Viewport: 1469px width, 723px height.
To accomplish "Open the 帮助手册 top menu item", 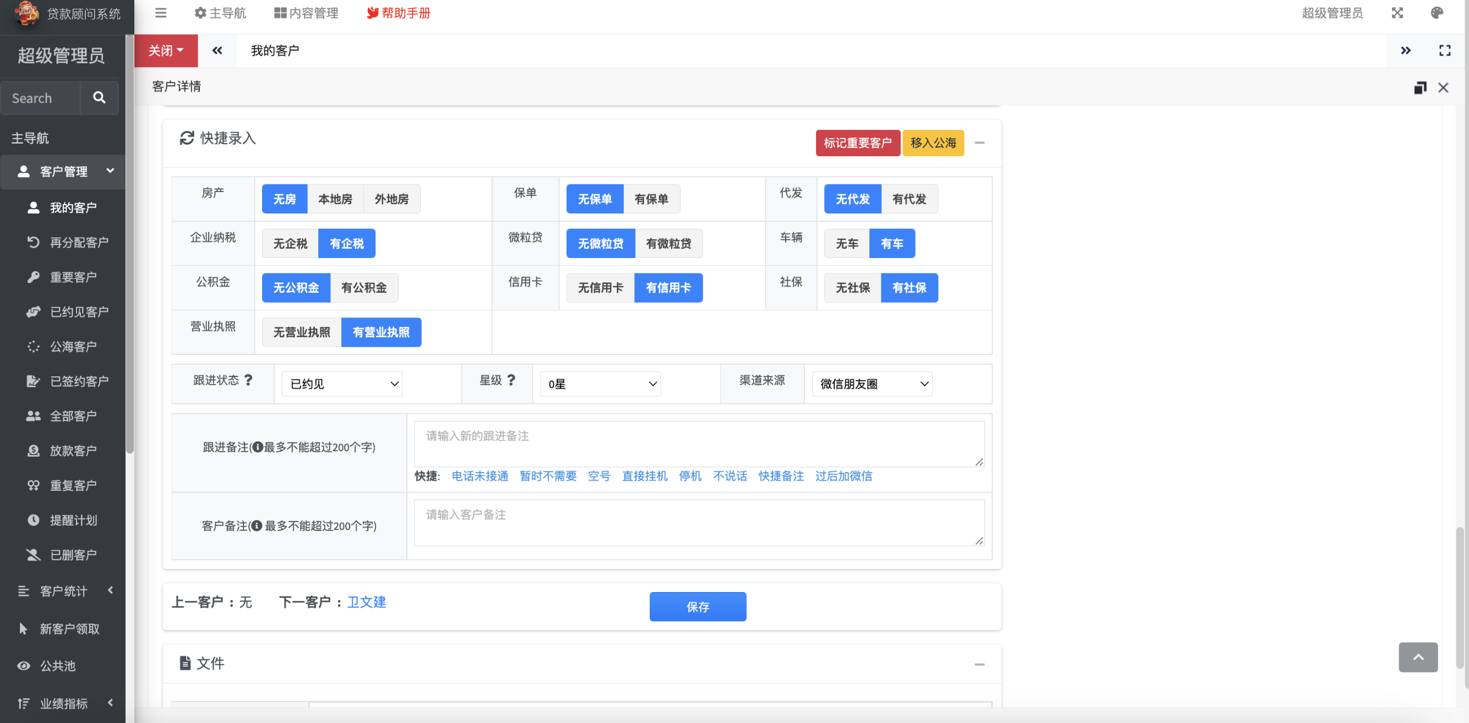I will coord(399,13).
